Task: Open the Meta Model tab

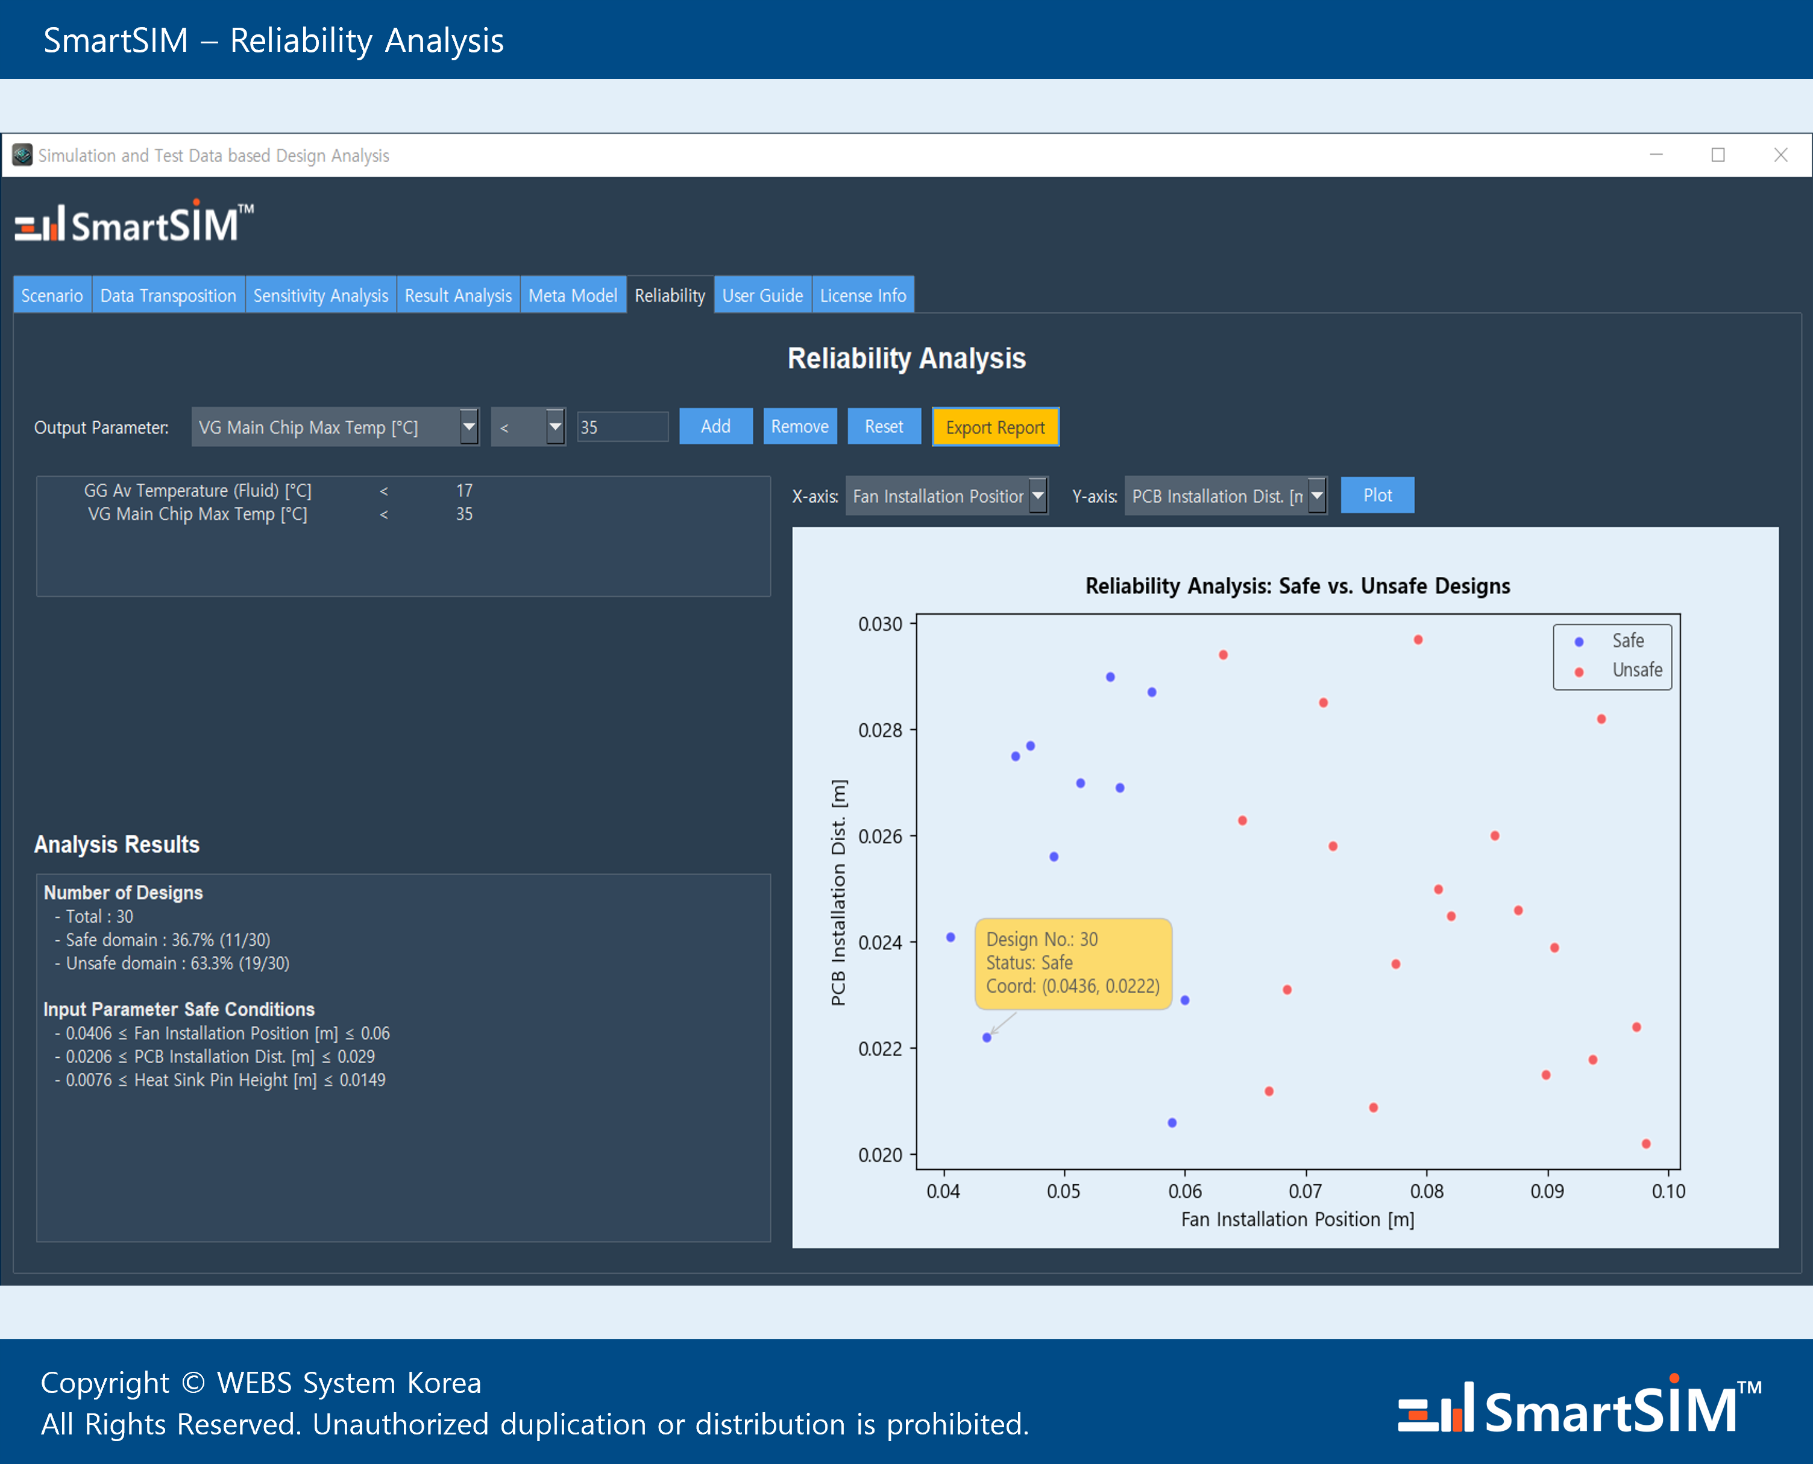Action: [573, 296]
